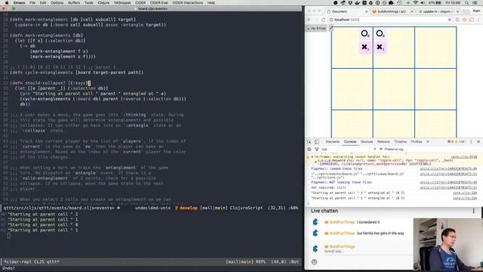
Task: Expand the re-frame warning message
Action: (312, 157)
